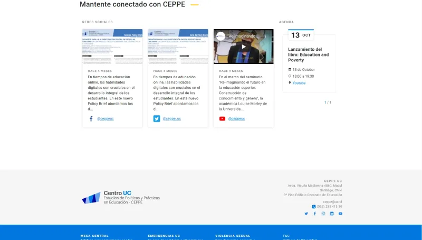Open the footer YouTube icon
422x240 pixels.
click(340, 214)
